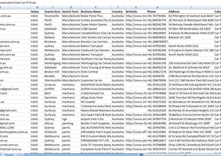
Task: Select '2 Merchant St Mascot' address cell
Action: pos(191,119)
